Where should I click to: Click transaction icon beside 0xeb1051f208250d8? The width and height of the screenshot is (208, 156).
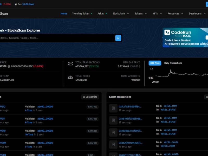point(113,120)
